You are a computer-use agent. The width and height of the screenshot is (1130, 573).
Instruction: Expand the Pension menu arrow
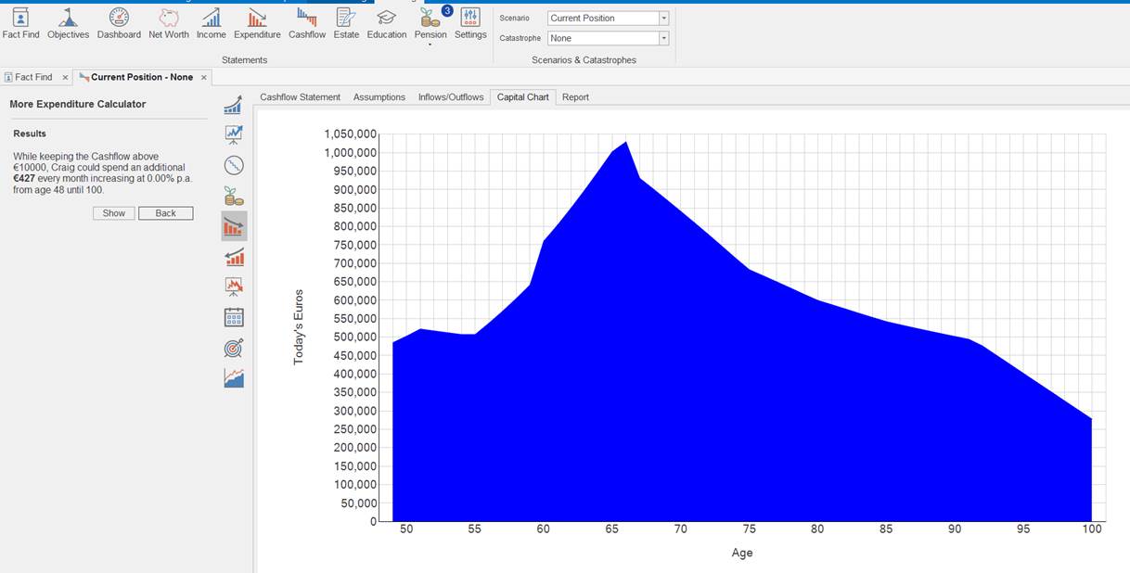[x=430, y=45]
